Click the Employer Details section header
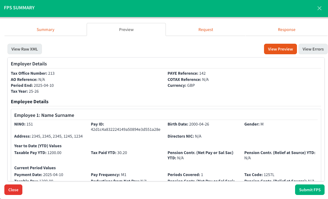The height and width of the screenshot is (199, 328). tap(29, 64)
